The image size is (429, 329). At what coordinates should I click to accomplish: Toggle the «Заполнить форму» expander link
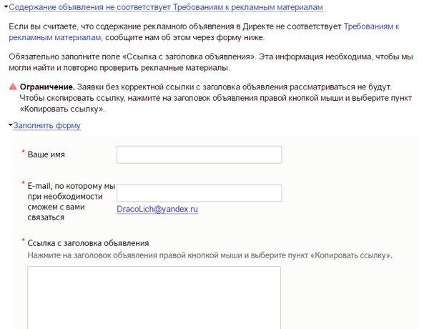click(x=47, y=126)
